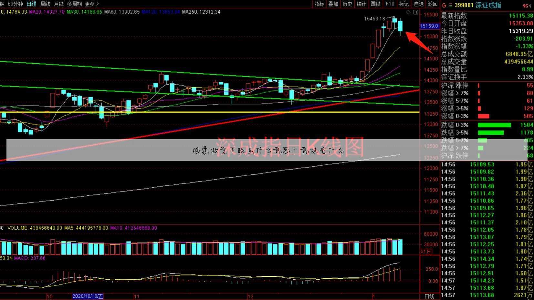Click the 涨幅 > 7% row
The height and width of the screenshot is (300, 534).
pos(487,93)
